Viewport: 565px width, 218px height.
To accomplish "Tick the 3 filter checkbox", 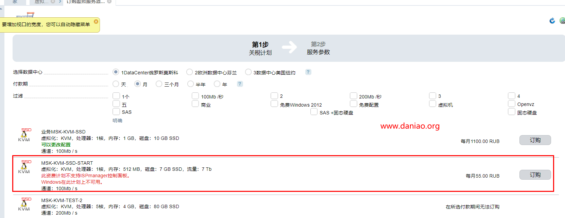I will point(432,96).
